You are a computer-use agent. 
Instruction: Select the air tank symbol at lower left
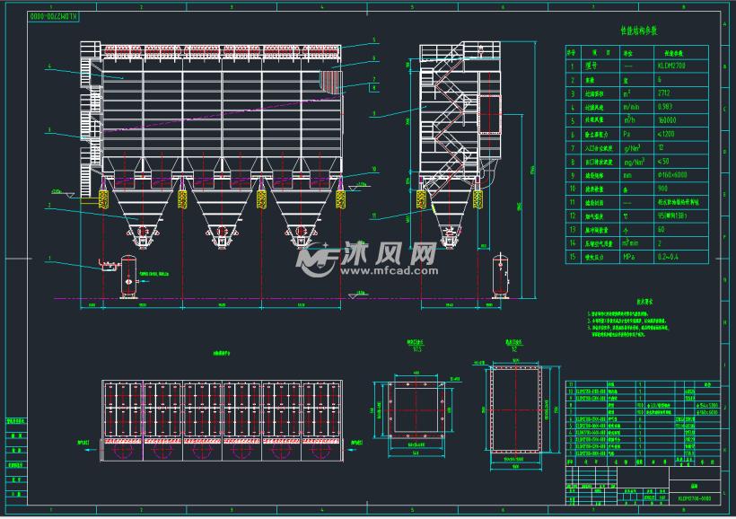130,274
